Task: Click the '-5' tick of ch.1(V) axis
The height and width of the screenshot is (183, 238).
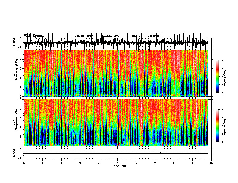Action: coord(20,47)
